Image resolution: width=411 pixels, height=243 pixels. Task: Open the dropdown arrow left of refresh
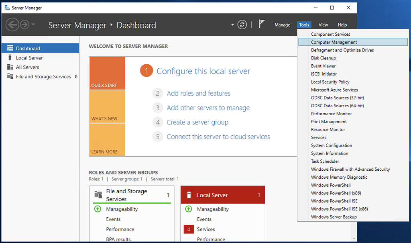232,25
